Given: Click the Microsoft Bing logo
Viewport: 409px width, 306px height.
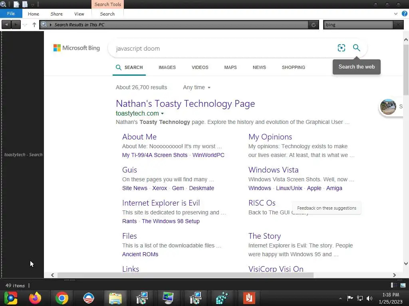Looking at the screenshot, I should pyautogui.click(x=76, y=48).
